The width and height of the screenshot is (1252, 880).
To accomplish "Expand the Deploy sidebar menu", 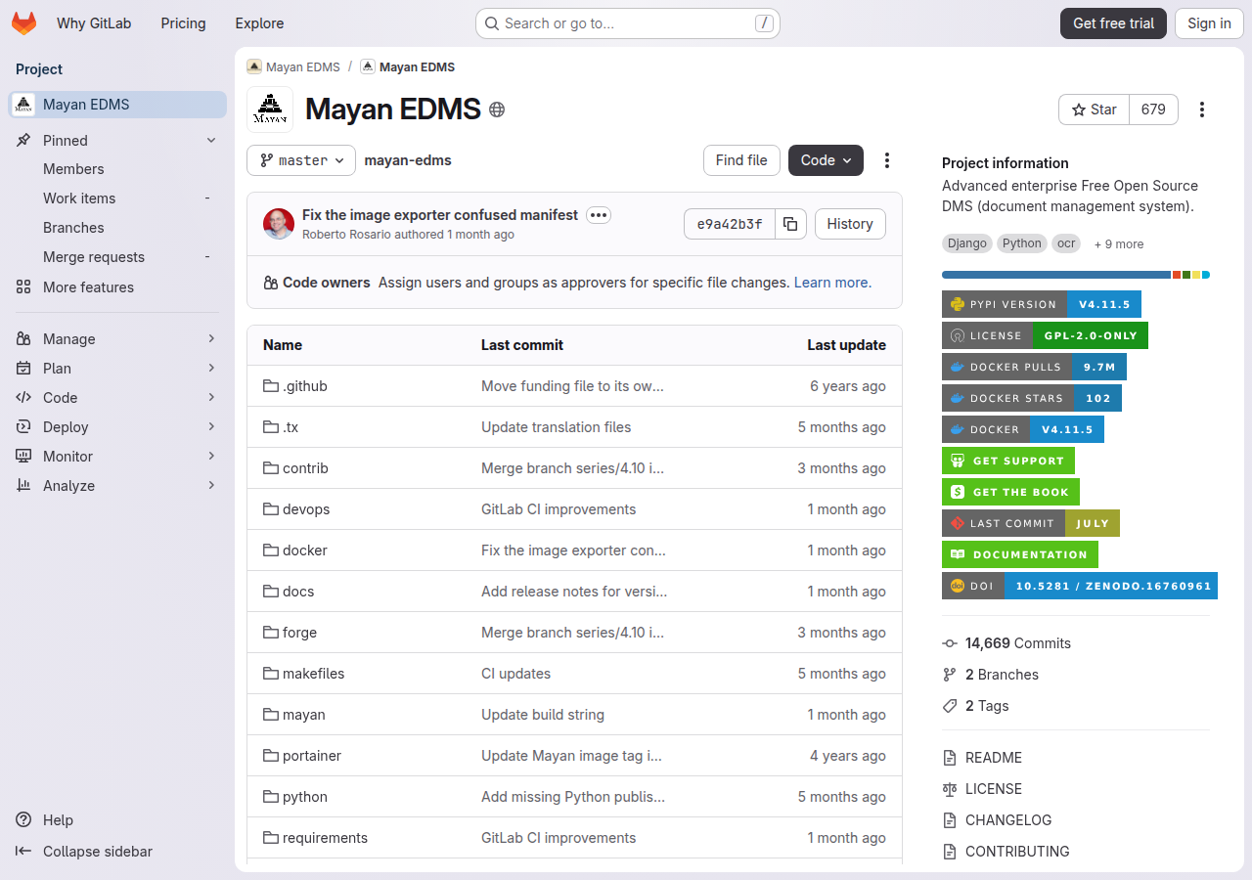I will coord(117,427).
